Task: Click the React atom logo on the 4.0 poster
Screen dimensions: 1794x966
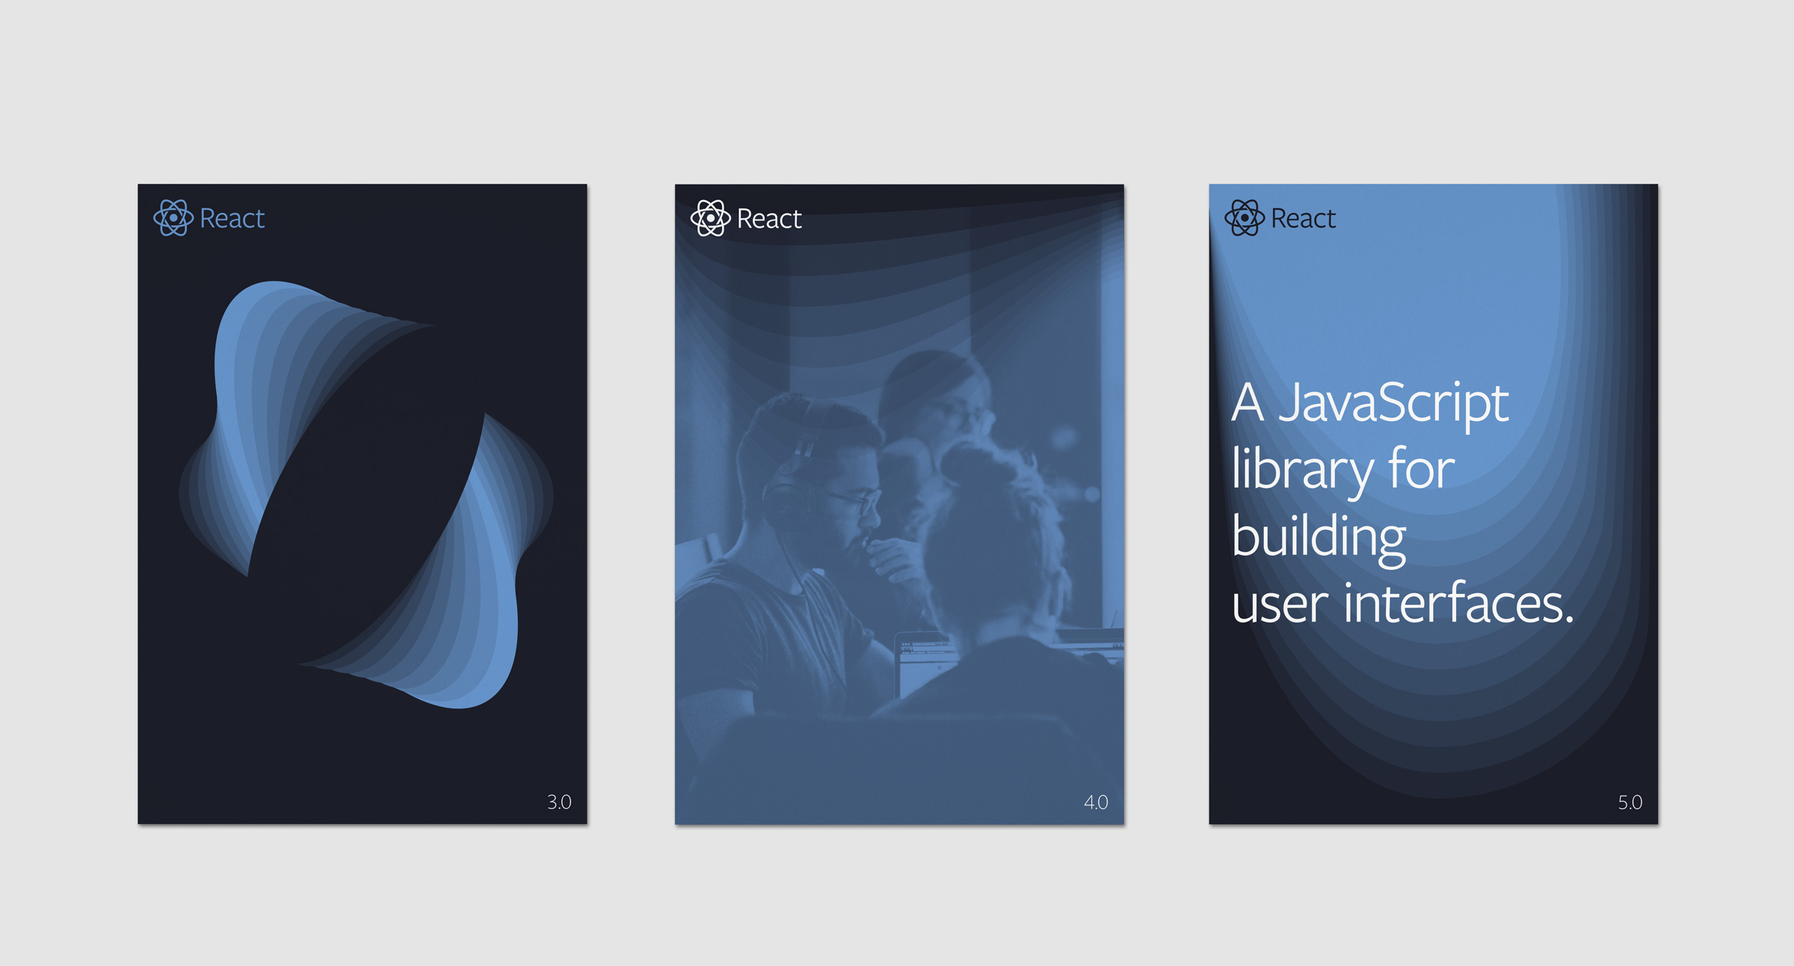Action: point(710,218)
